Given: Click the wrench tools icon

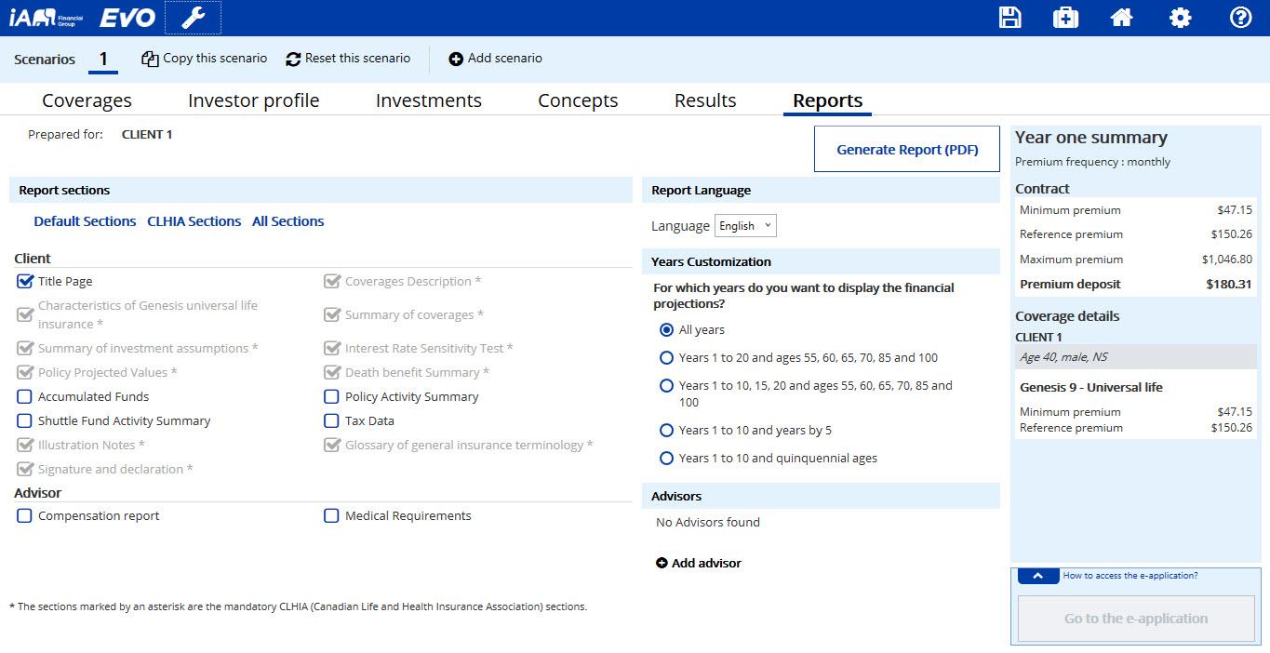Looking at the screenshot, I should (193, 18).
